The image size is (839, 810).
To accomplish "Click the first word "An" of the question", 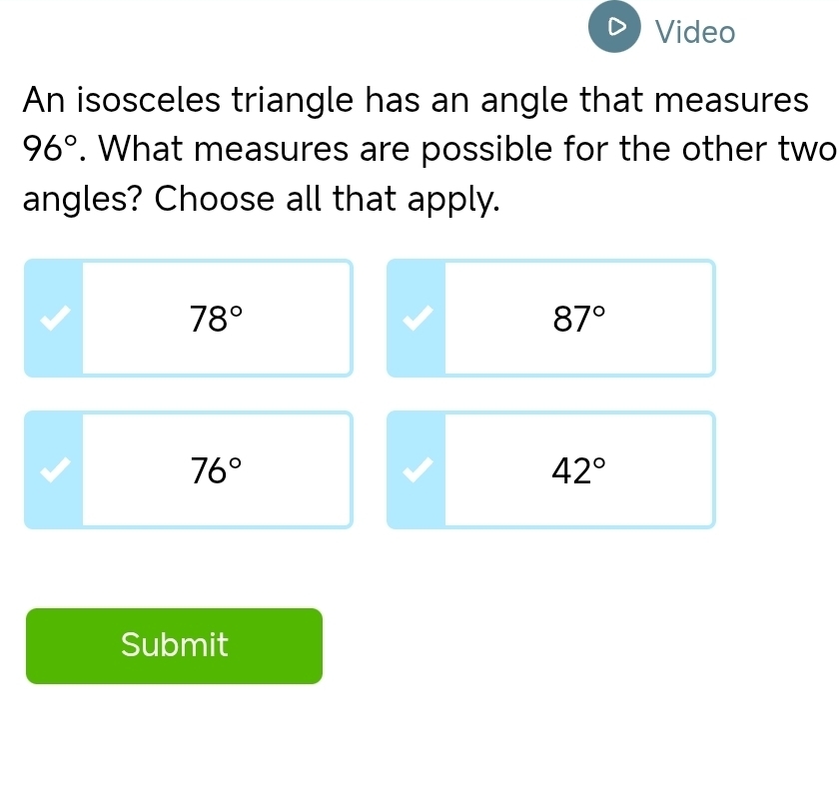I will pyautogui.click(x=44, y=101).
